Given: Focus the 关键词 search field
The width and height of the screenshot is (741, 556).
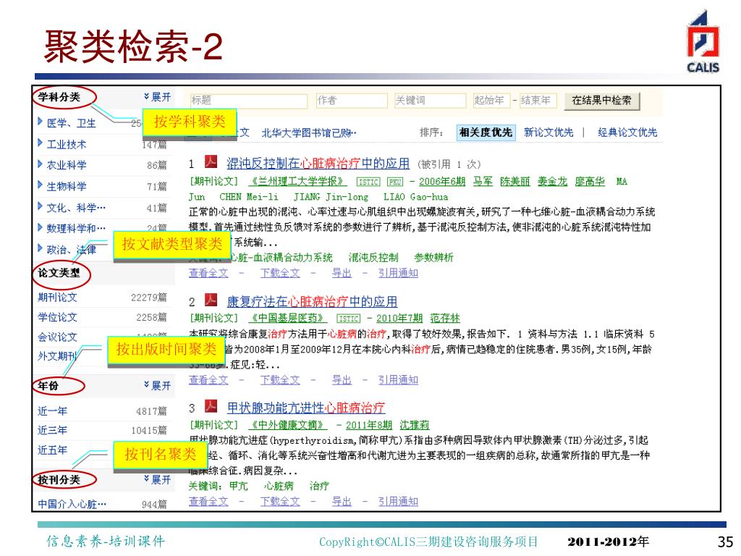Looking at the screenshot, I should point(430,100).
